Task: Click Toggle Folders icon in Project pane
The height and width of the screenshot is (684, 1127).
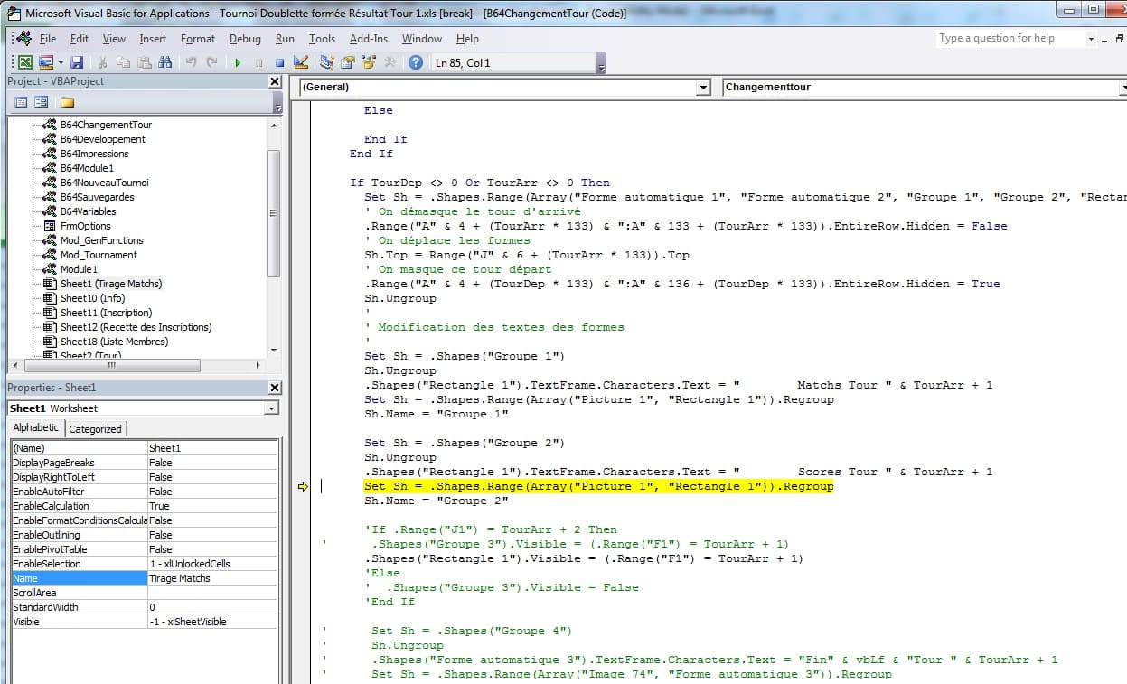Action: (67, 102)
